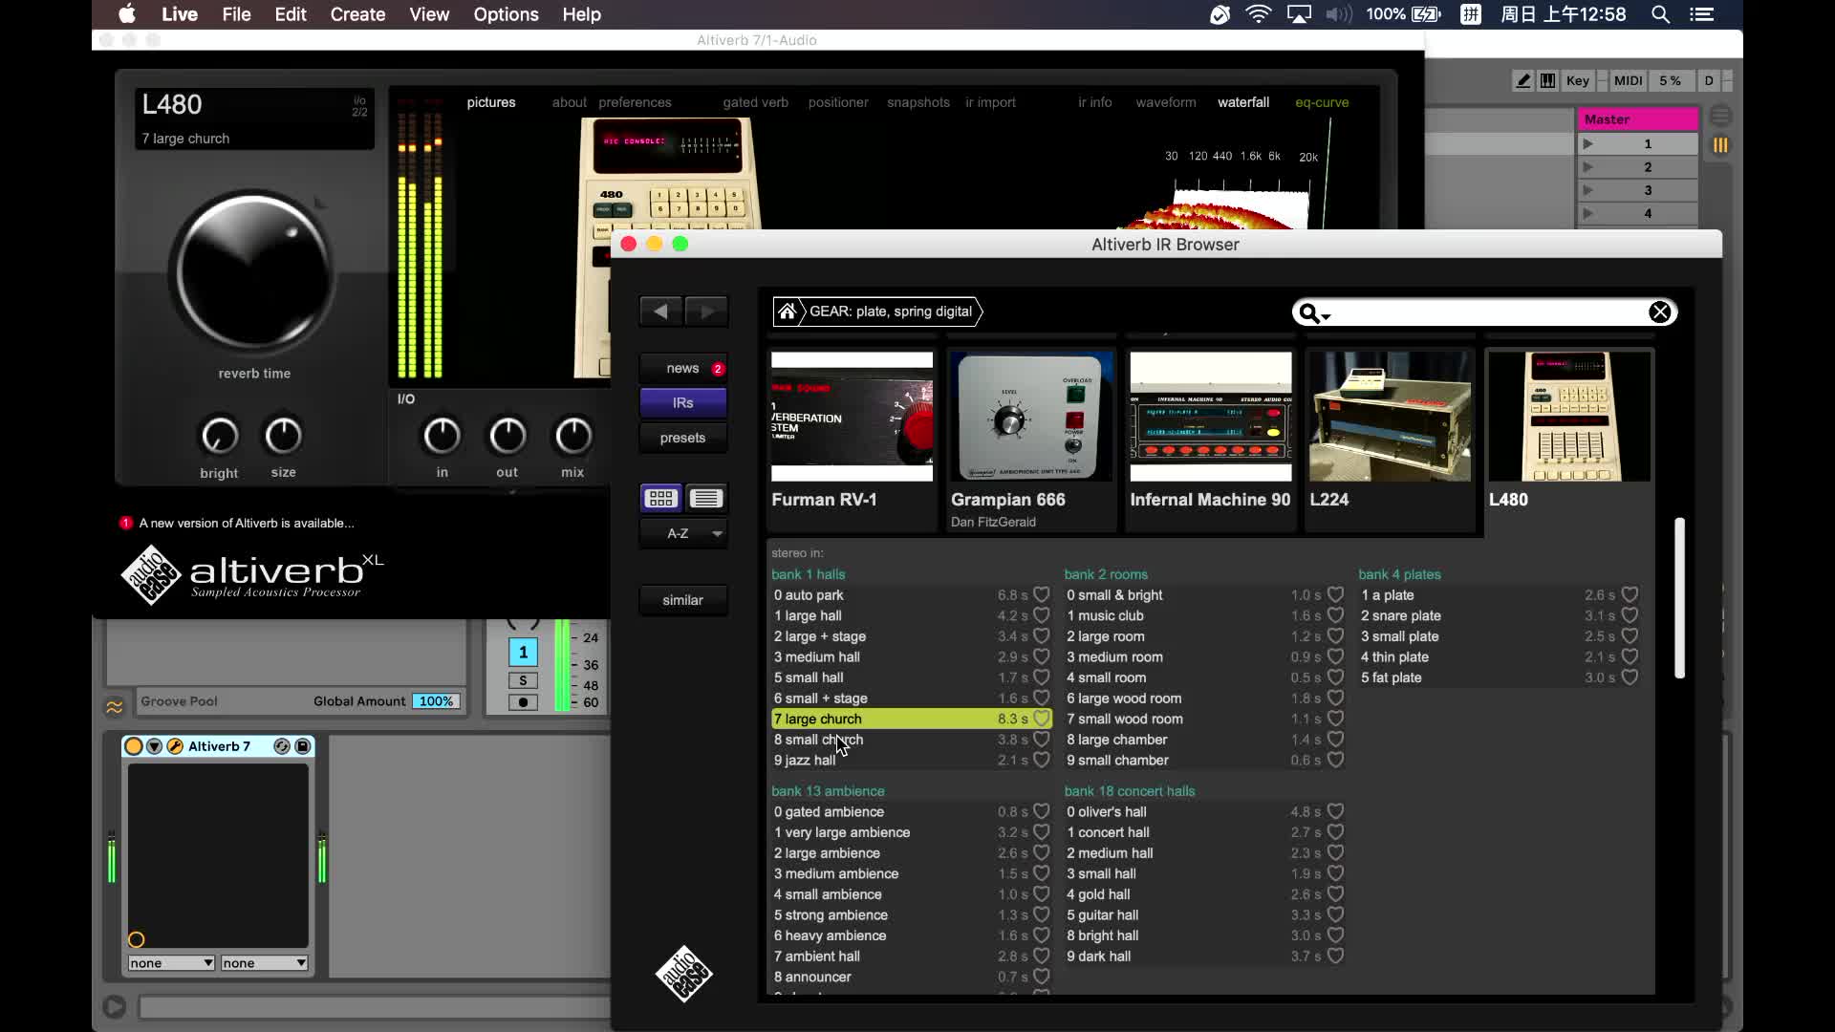The image size is (1835, 1032).
Task: Toggle computer MIDI keyboard icon
Action: click(x=1547, y=81)
